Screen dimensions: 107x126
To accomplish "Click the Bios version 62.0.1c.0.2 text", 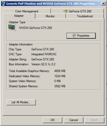I will 43,64.
